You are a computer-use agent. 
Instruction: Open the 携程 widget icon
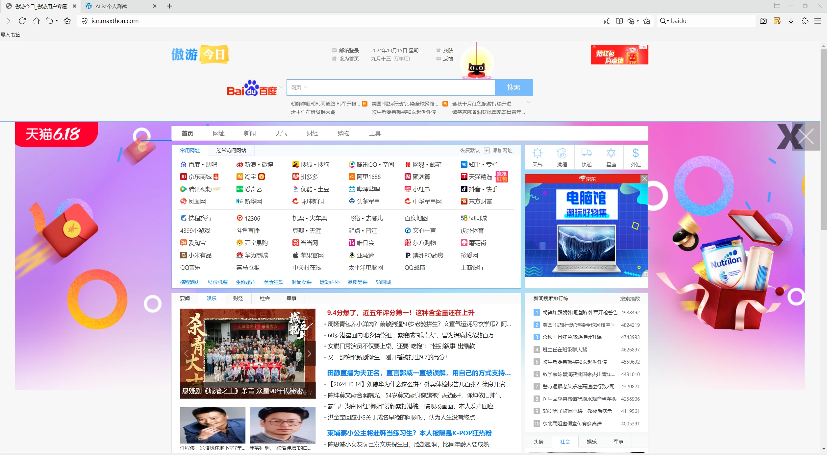coord(562,157)
